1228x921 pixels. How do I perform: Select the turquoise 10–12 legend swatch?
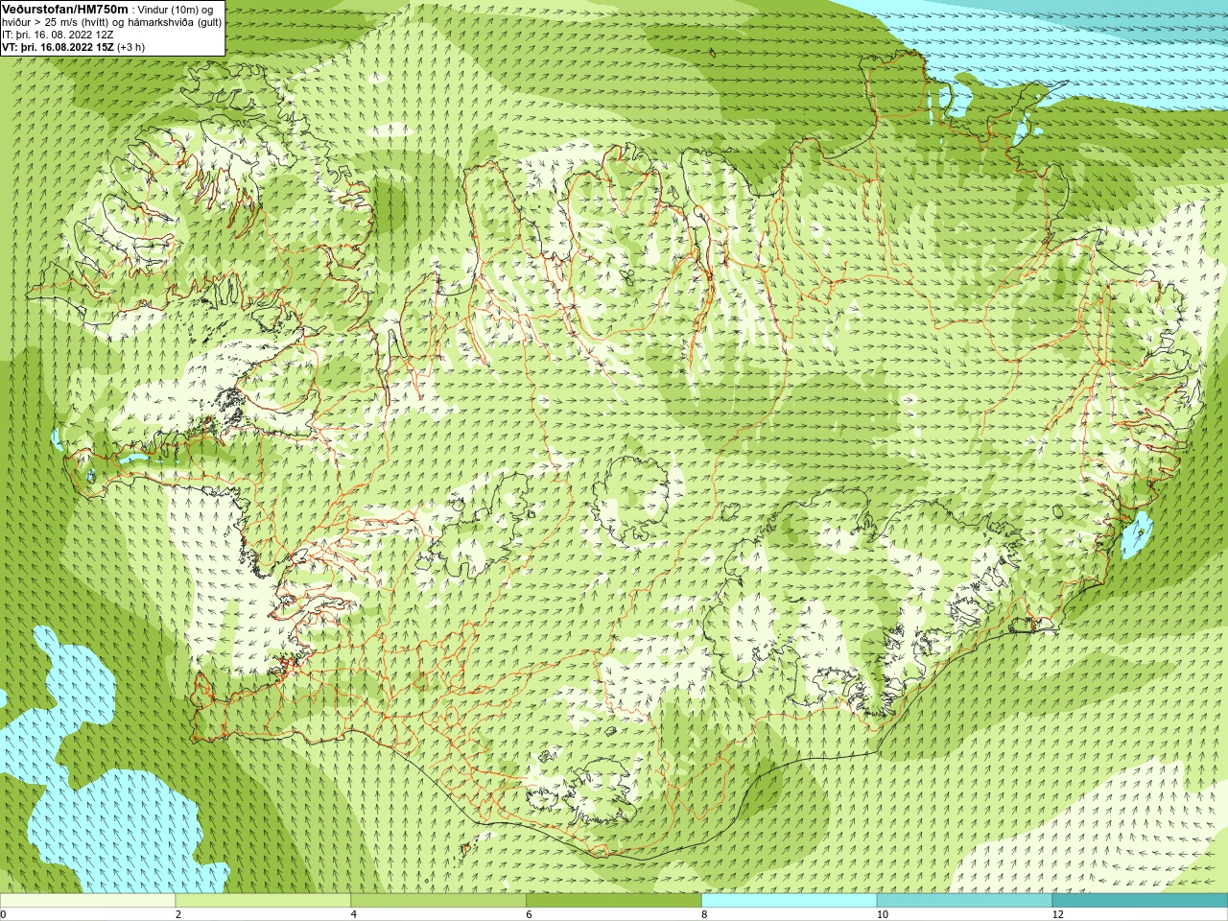(964, 900)
